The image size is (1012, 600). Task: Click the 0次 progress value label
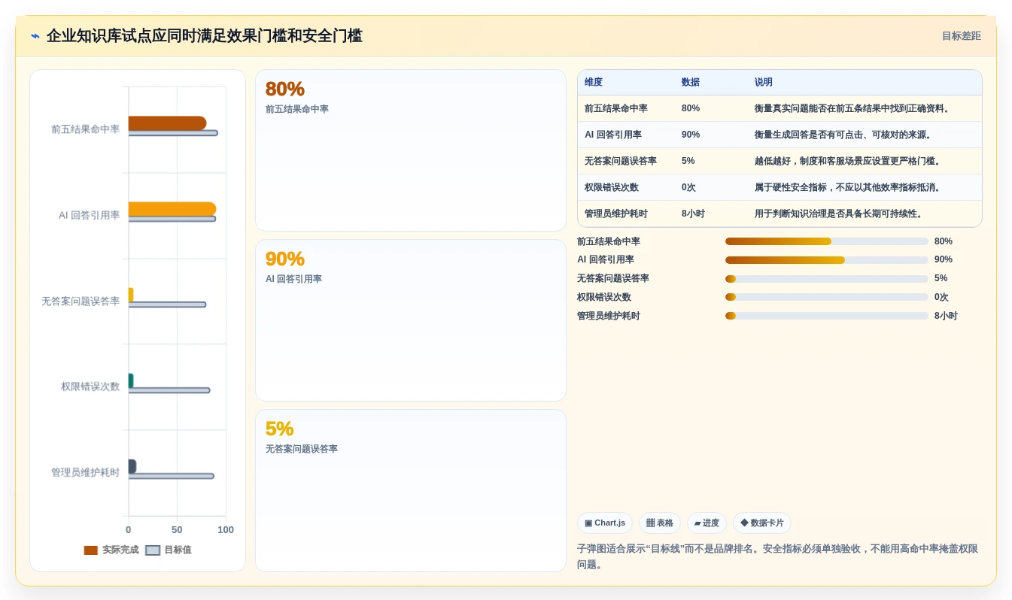[x=941, y=298]
